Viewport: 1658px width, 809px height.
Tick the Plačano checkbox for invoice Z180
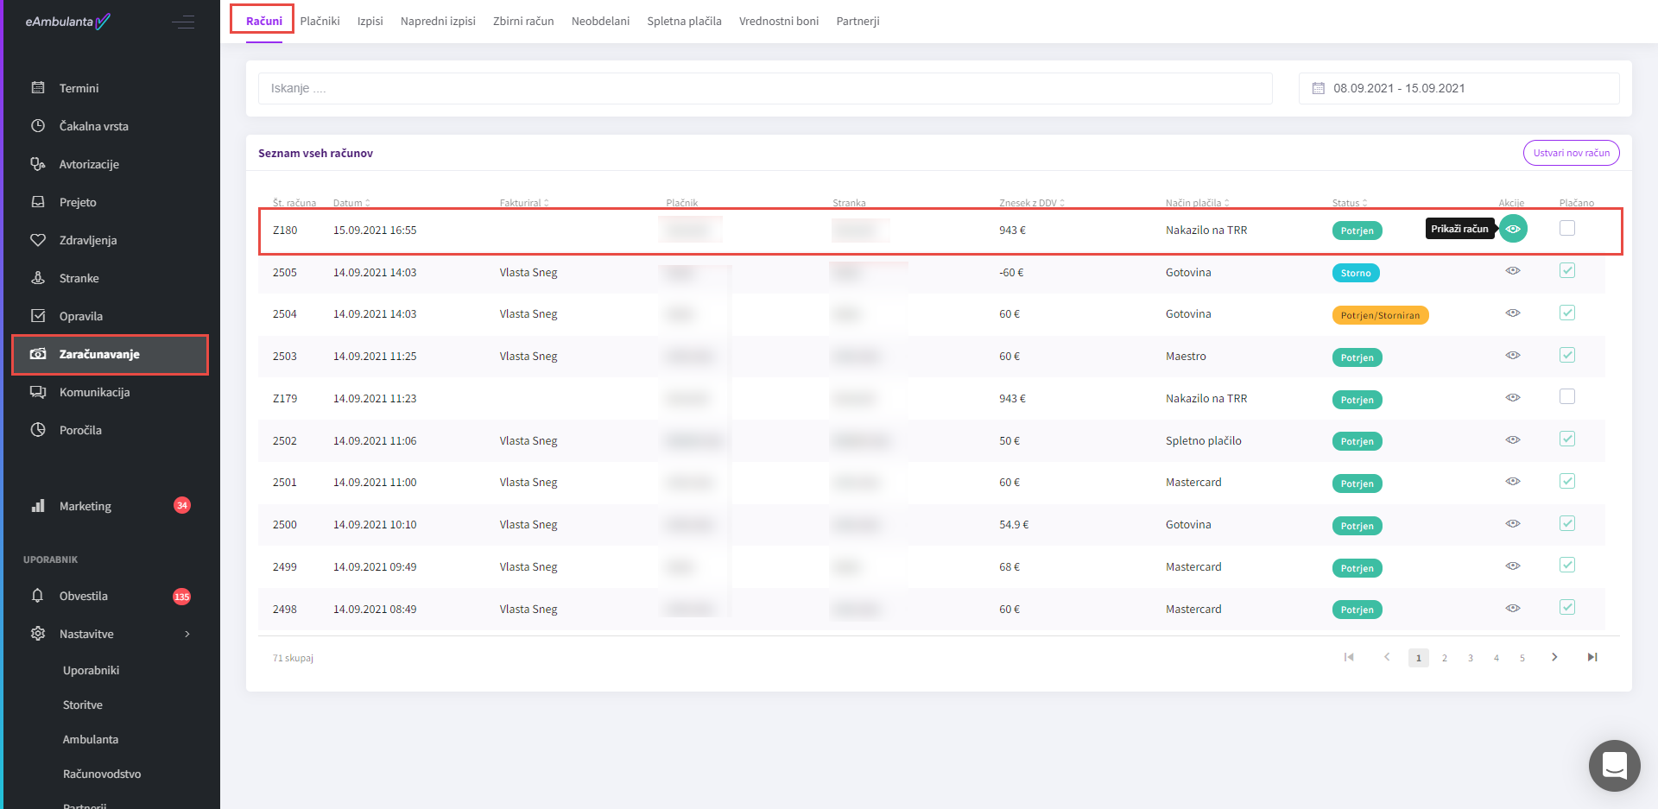1566,229
